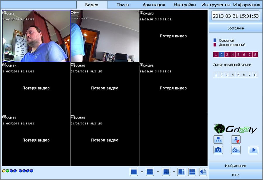Select the KAM#6 camera window
This screenshot has width=263, height=180.
(x=173, y=88)
